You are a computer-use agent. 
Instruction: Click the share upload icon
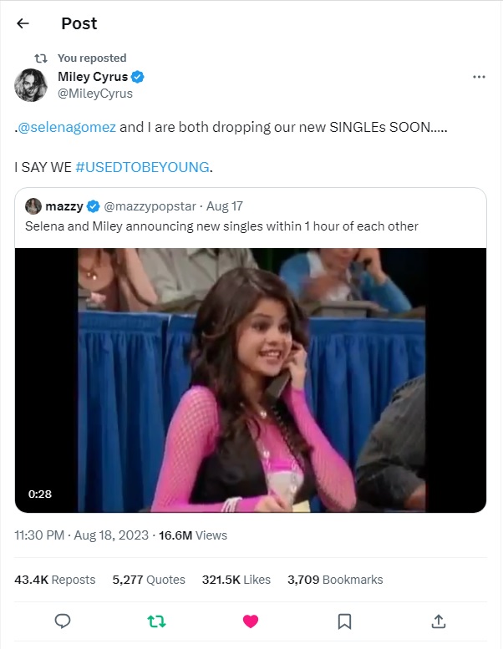[x=438, y=621]
